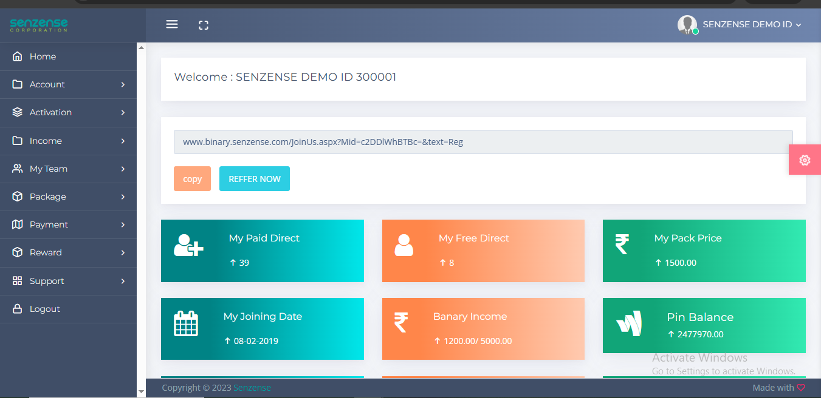Screen dimensions: 821x398
Task: Click the Activation layers icon
Action: click(18, 112)
